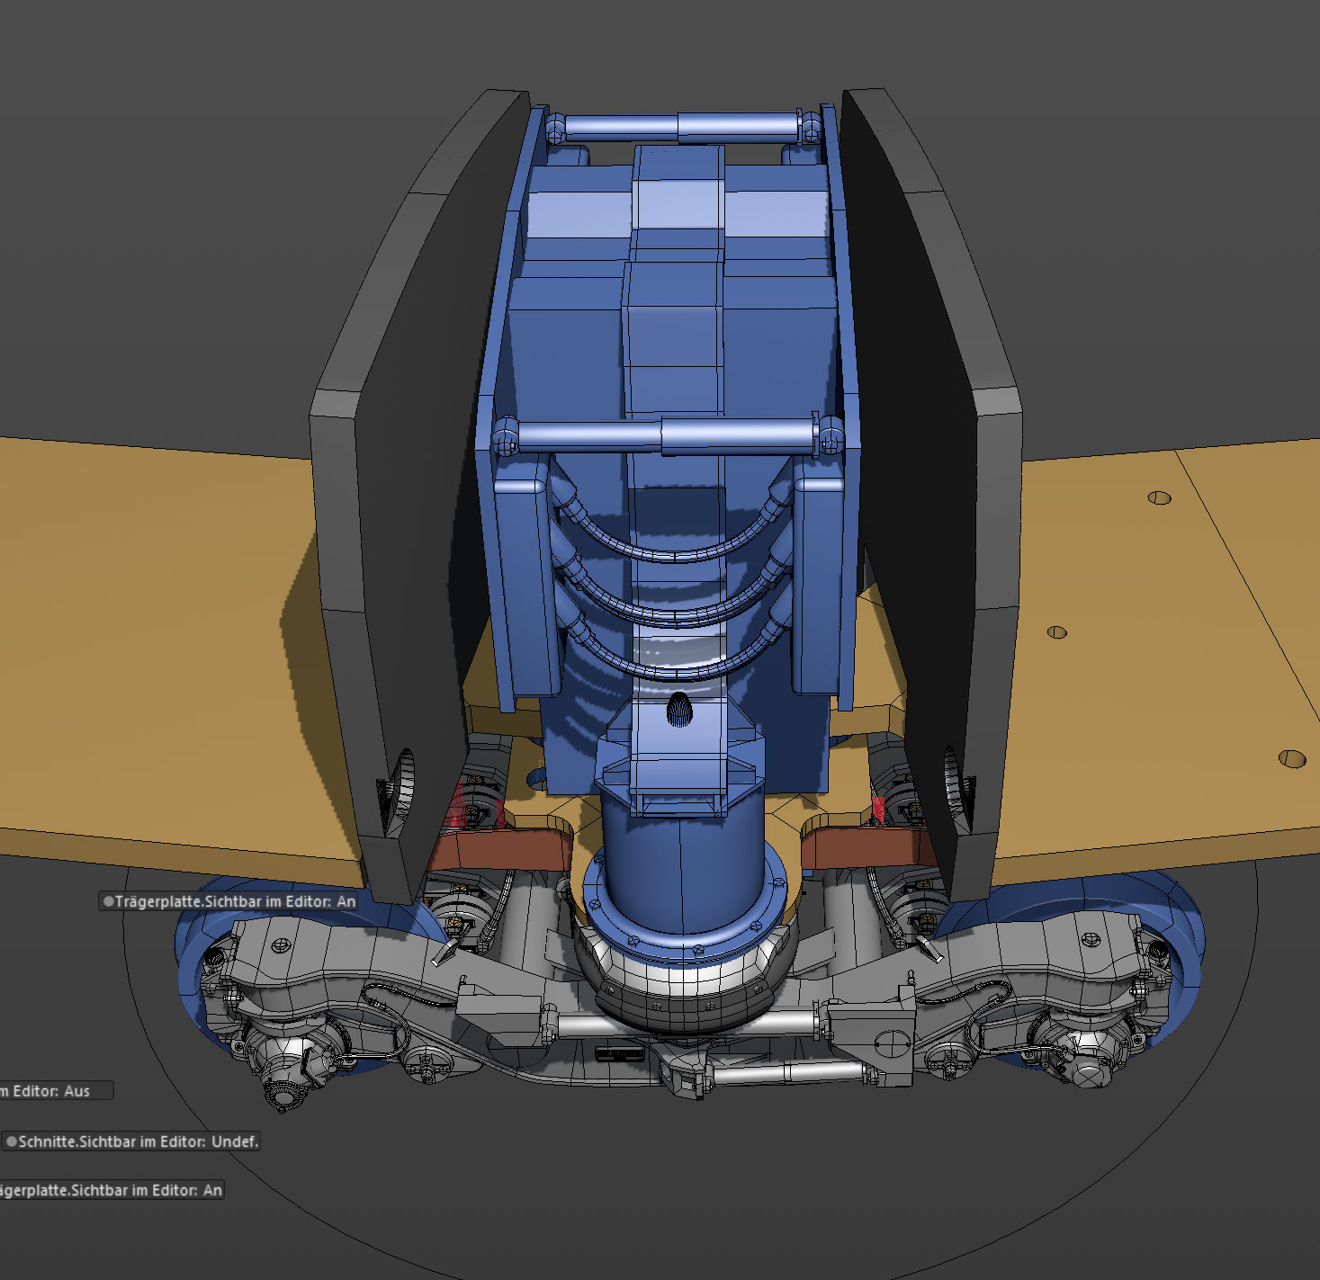Viewport: 1320px width, 1280px height.
Task: Toggle the Schnitte editor visibility dot
Action: pyautogui.click(x=12, y=1141)
